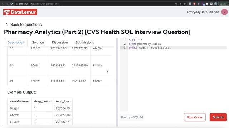Image resolution: width=229 pixels, height=128 pixels.
Task: Go back using the browser back arrow
Action: [x=3, y=4]
